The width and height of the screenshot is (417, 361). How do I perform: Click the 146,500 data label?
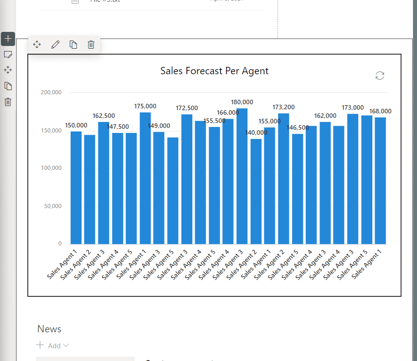298,127
